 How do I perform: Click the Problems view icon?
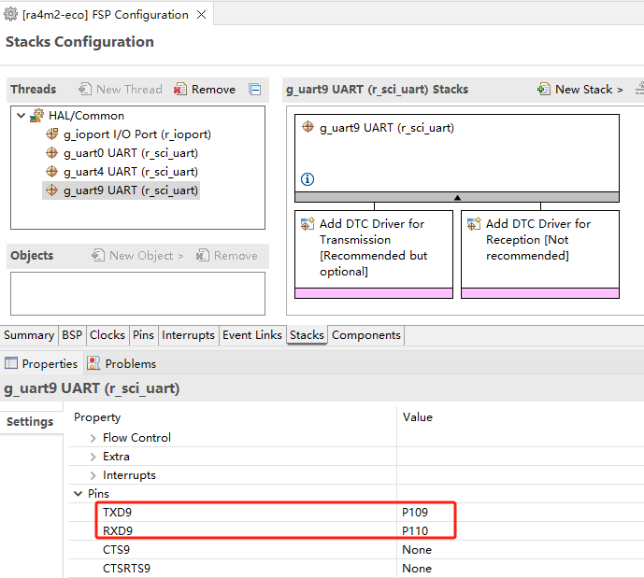pos(93,363)
